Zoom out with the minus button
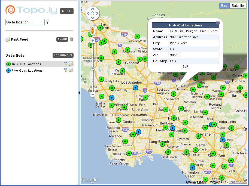249x186 pixels. pos(93,95)
